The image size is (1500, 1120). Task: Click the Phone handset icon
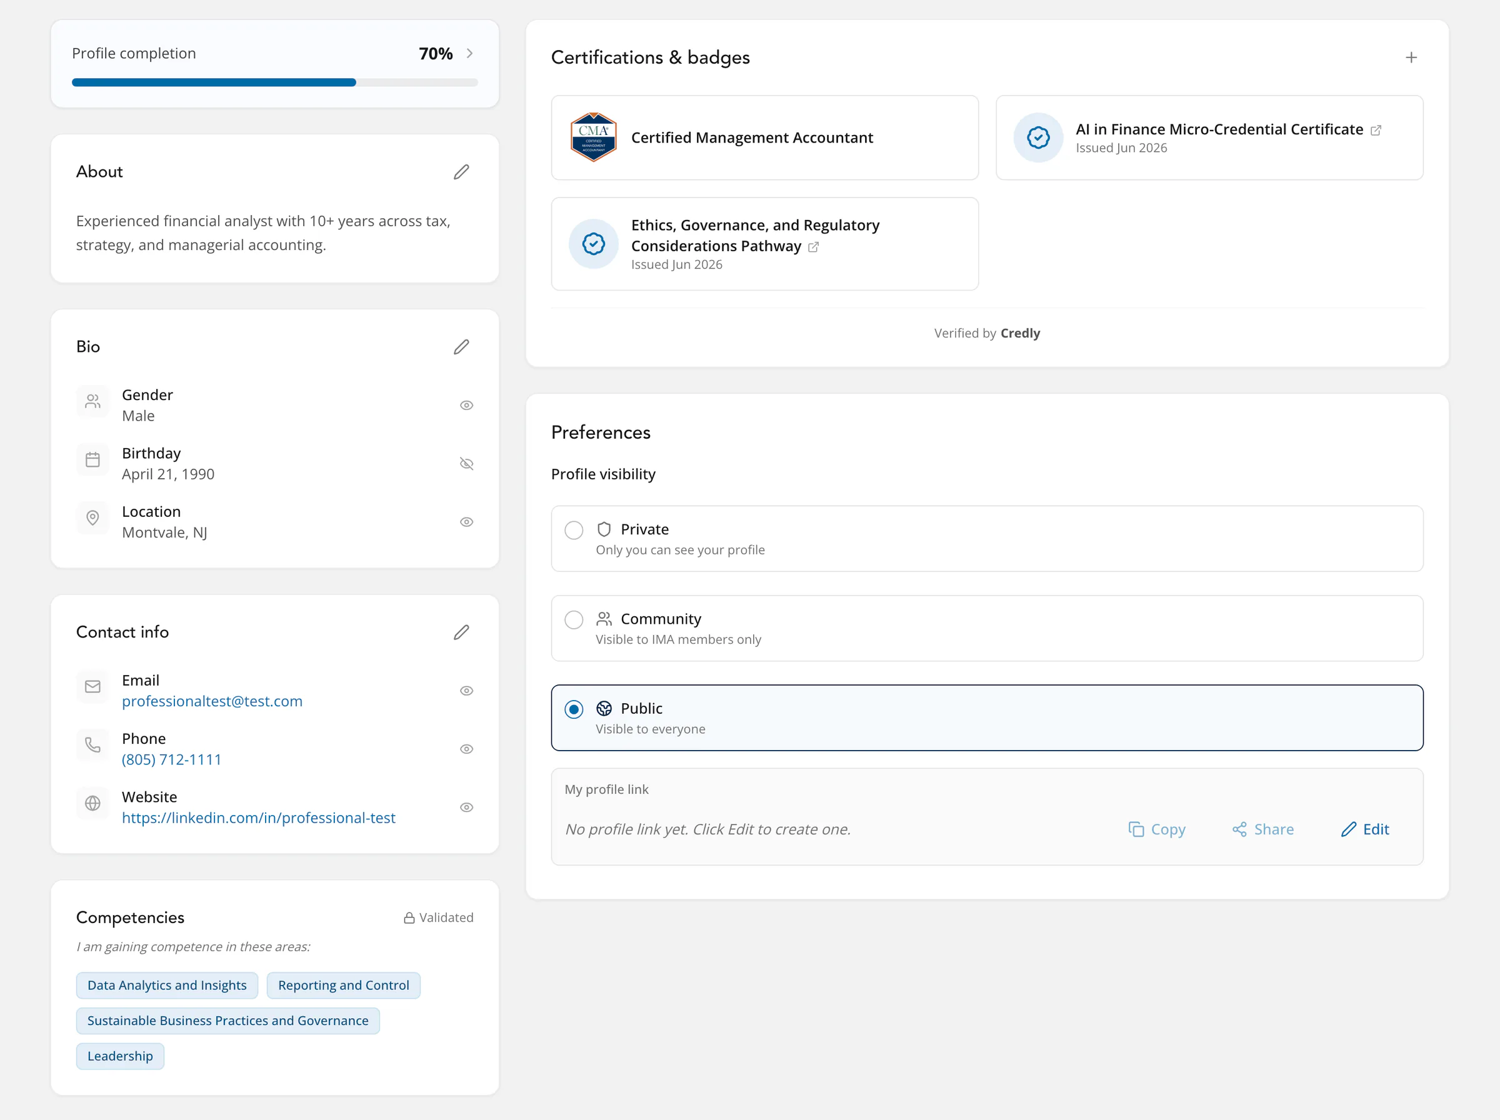coord(93,746)
